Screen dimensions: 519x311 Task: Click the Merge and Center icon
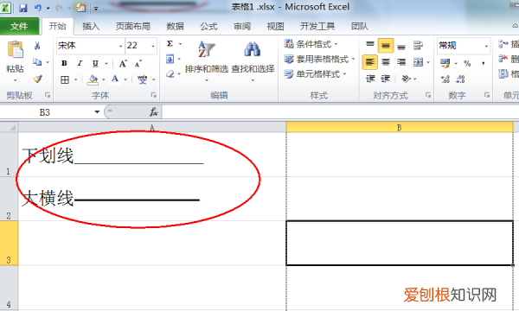(418, 62)
